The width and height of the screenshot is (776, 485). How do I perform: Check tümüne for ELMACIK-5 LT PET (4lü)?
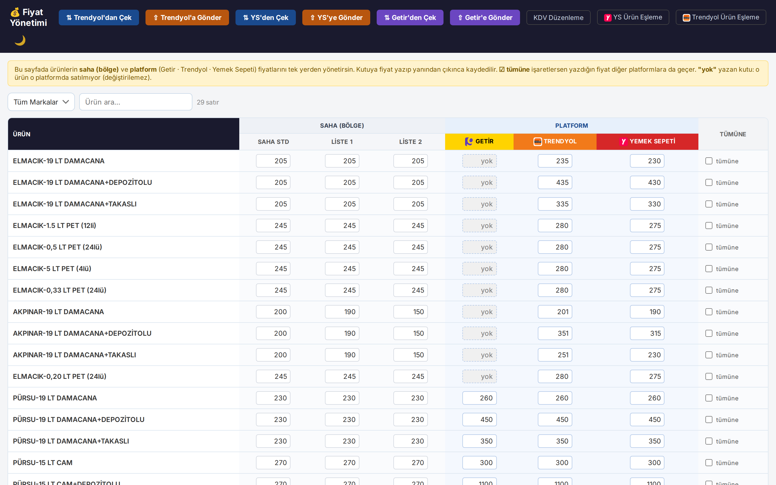click(709, 269)
